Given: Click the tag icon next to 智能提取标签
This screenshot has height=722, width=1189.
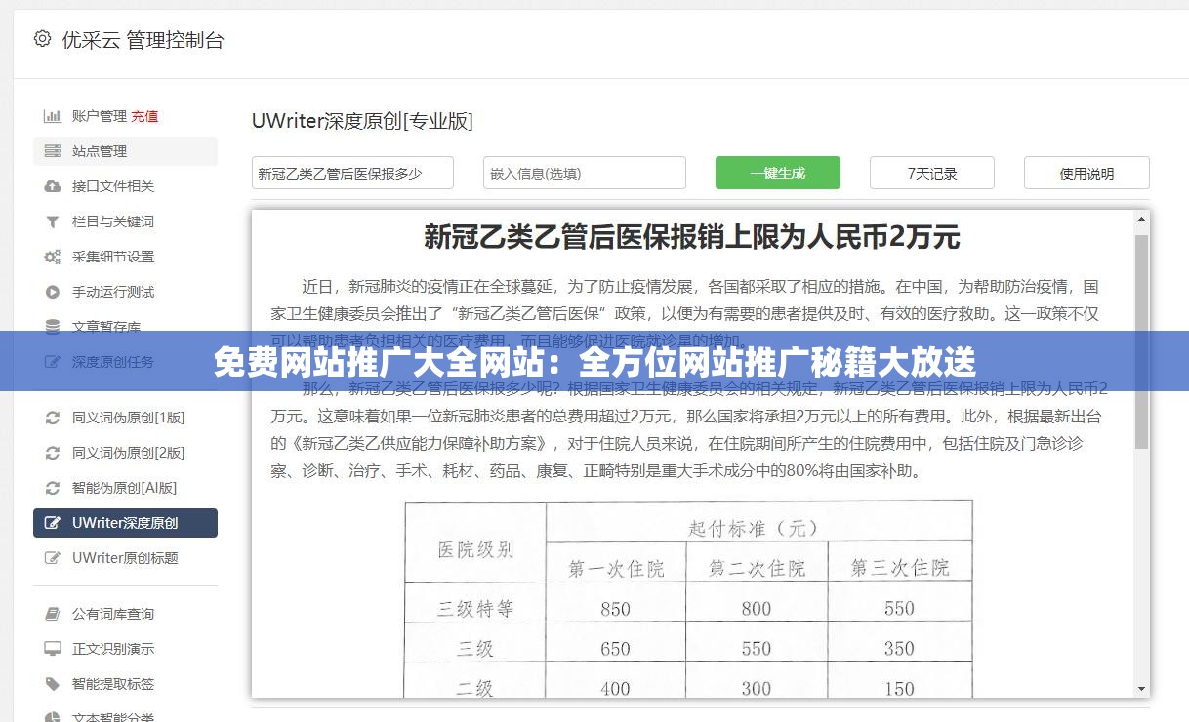Looking at the screenshot, I should point(53,684).
